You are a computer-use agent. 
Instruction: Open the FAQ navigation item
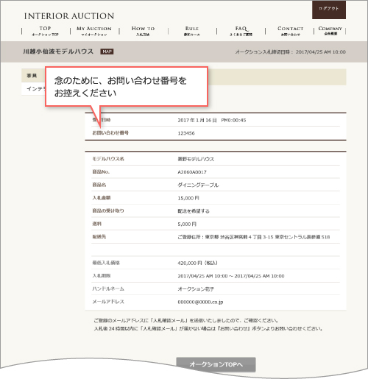tap(241, 31)
